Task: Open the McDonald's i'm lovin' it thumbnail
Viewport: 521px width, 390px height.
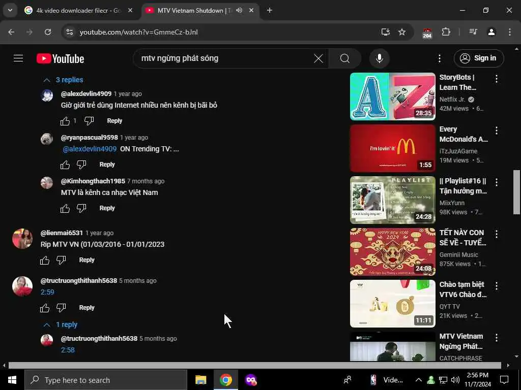Action: pos(392,148)
